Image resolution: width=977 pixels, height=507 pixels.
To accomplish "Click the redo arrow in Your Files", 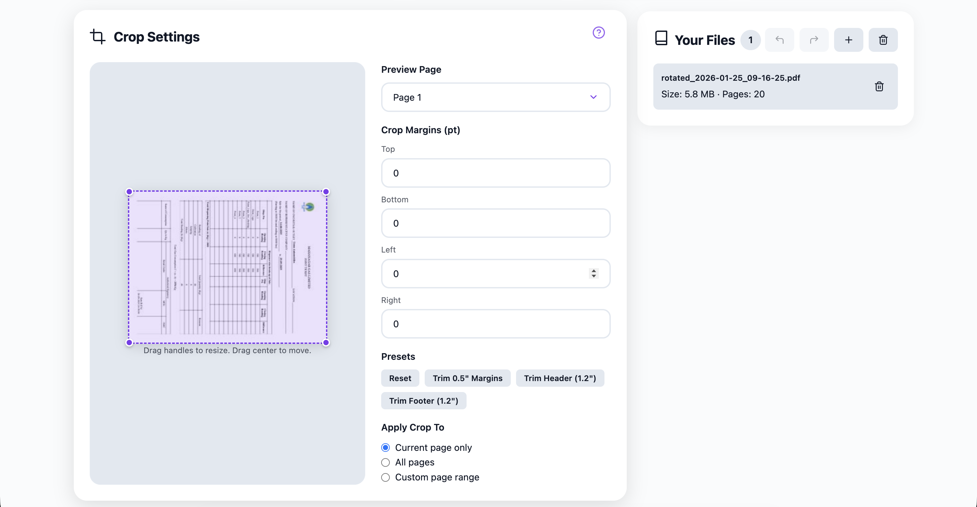I will [x=814, y=40].
